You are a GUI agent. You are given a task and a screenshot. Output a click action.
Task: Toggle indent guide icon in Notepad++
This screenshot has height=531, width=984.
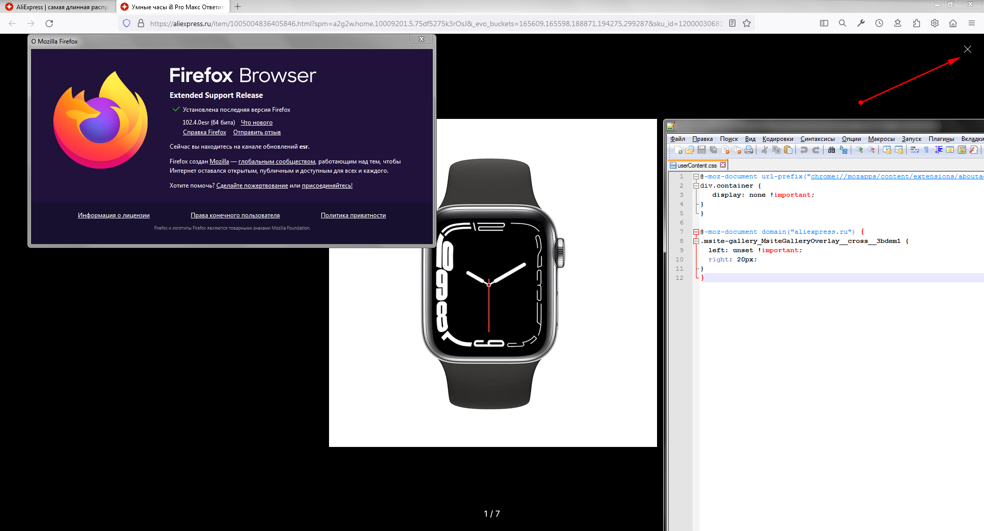tap(938, 150)
